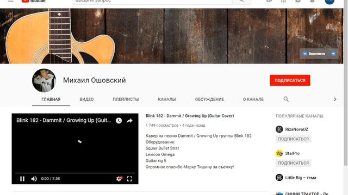348x195 pixels.
Task: Open the StarPro channel avatar
Action: tap(279, 153)
